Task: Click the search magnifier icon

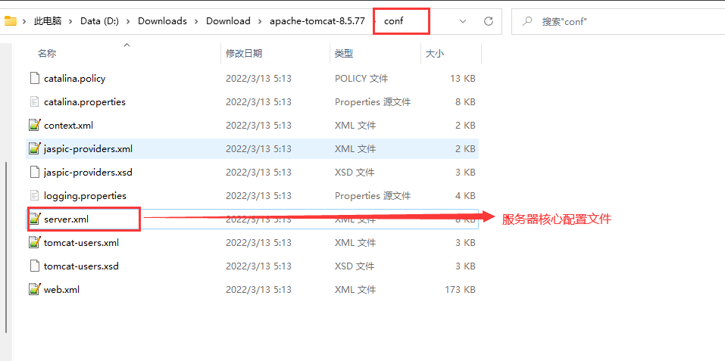Action: [x=527, y=20]
